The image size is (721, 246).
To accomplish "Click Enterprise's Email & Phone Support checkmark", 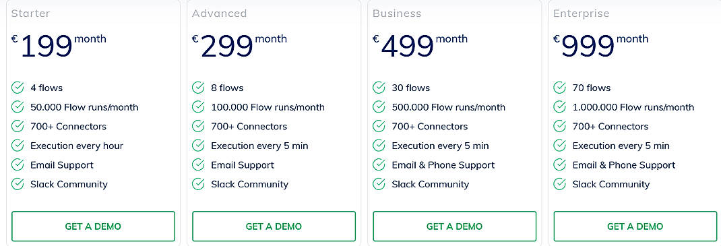I will click(x=559, y=164).
